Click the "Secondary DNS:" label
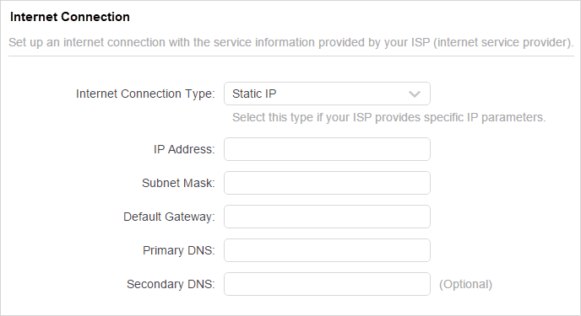This screenshot has width=581, height=316. point(171,284)
